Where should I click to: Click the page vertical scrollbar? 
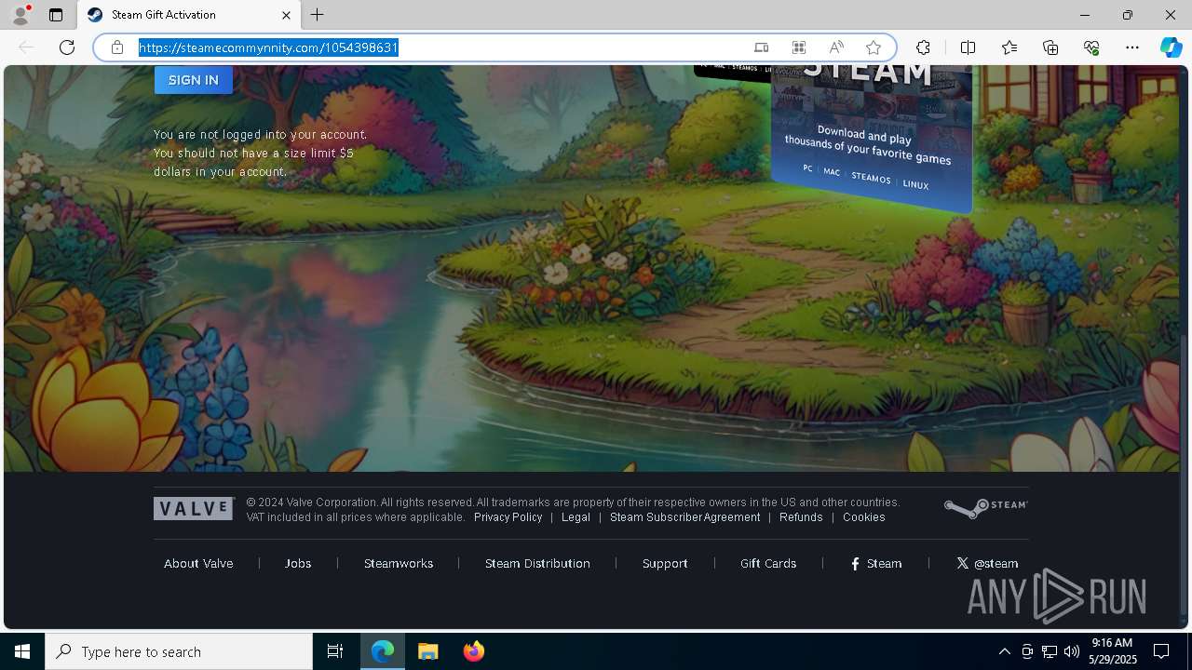(1185, 475)
